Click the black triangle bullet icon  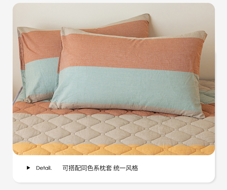(28, 168)
